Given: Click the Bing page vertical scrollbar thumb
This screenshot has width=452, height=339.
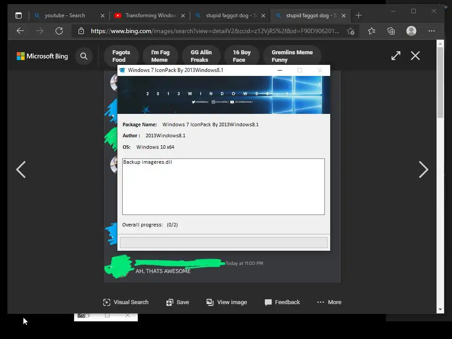Looking at the screenshot, I should coord(440,82).
